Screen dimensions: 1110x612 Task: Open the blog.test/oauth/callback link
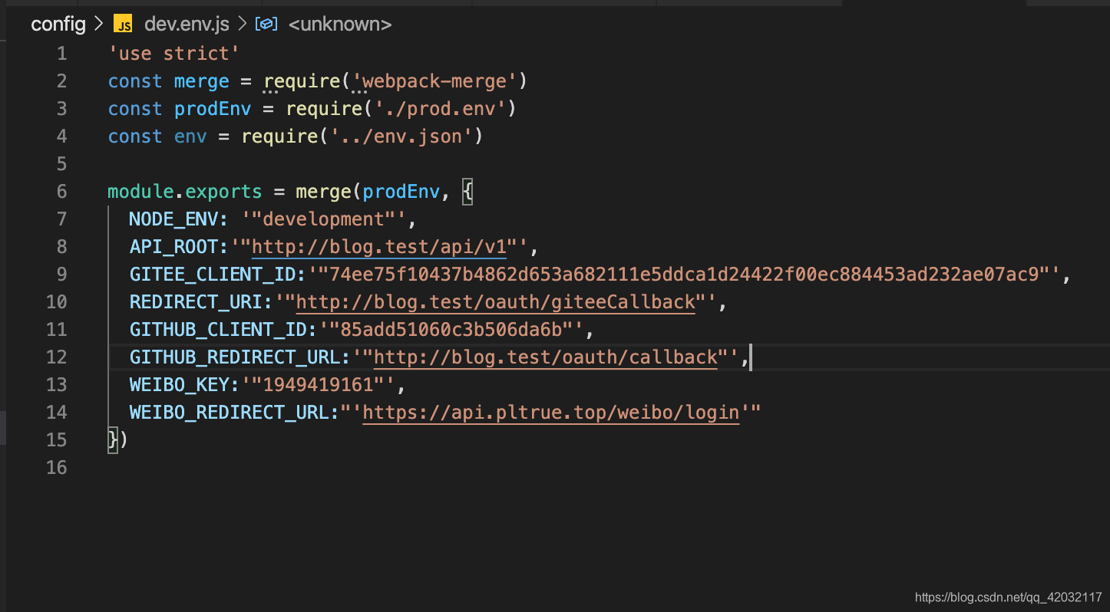click(546, 357)
